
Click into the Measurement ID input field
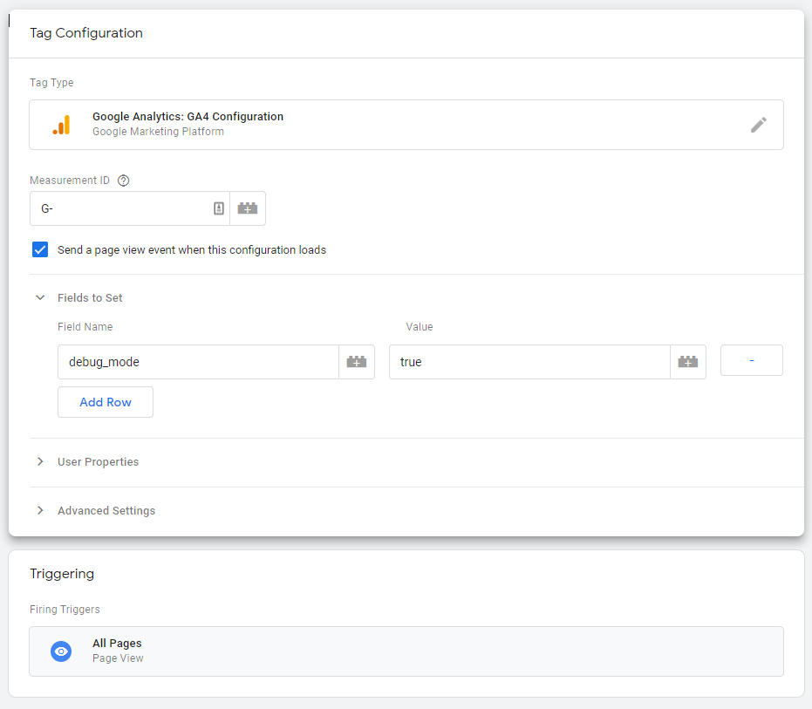[122, 208]
